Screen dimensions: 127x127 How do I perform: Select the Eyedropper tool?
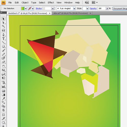click(x=3, y=99)
